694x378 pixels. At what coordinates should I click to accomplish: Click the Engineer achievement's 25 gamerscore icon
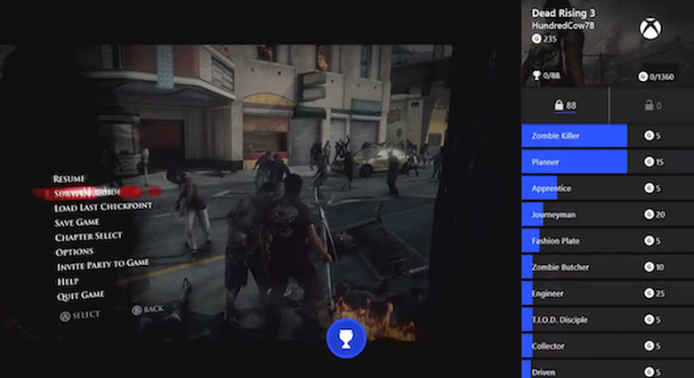(x=649, y=294)
